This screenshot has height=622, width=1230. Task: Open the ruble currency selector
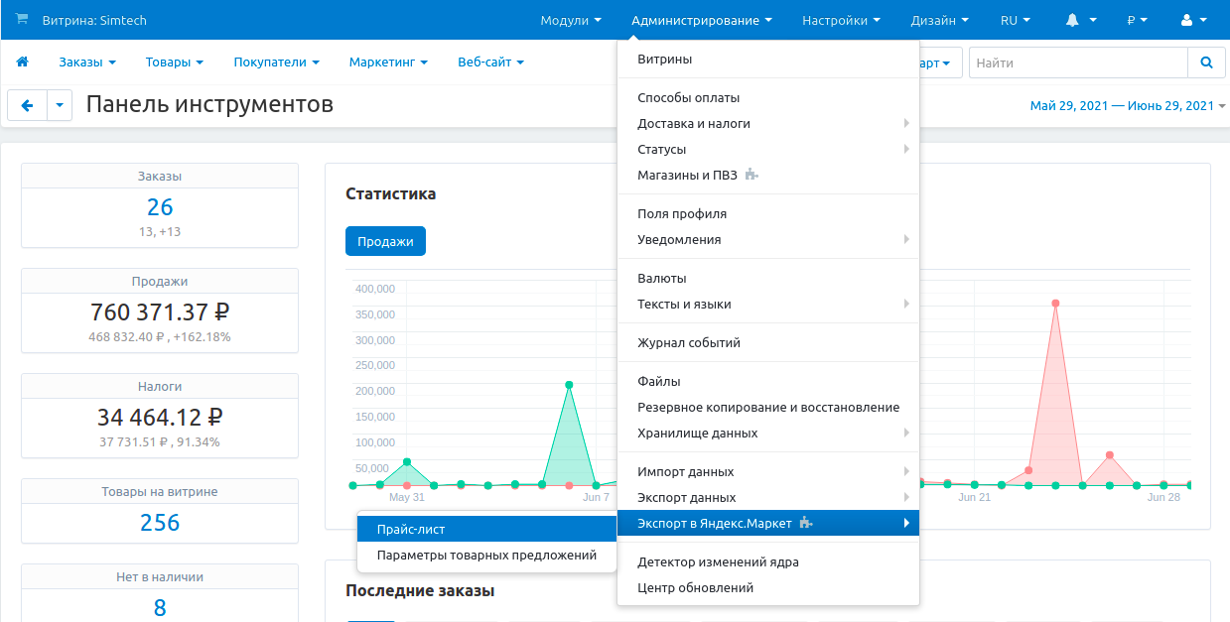coord(1137,20)
